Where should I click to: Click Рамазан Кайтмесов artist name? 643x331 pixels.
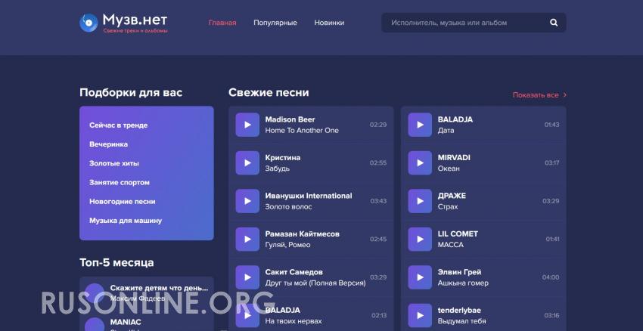click(x=303, y=234)
